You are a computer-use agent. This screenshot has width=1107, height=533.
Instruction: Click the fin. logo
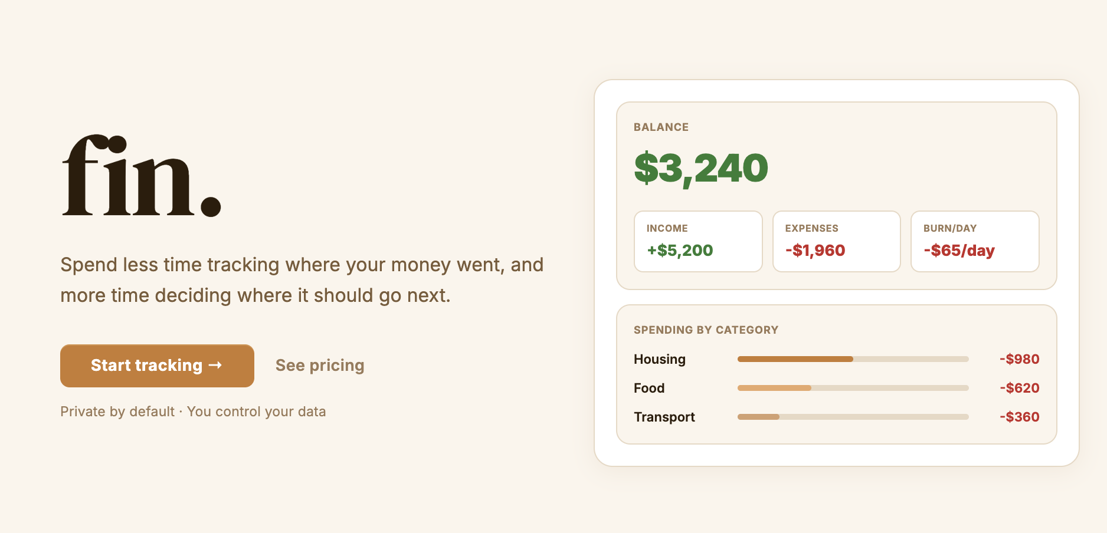142,176
